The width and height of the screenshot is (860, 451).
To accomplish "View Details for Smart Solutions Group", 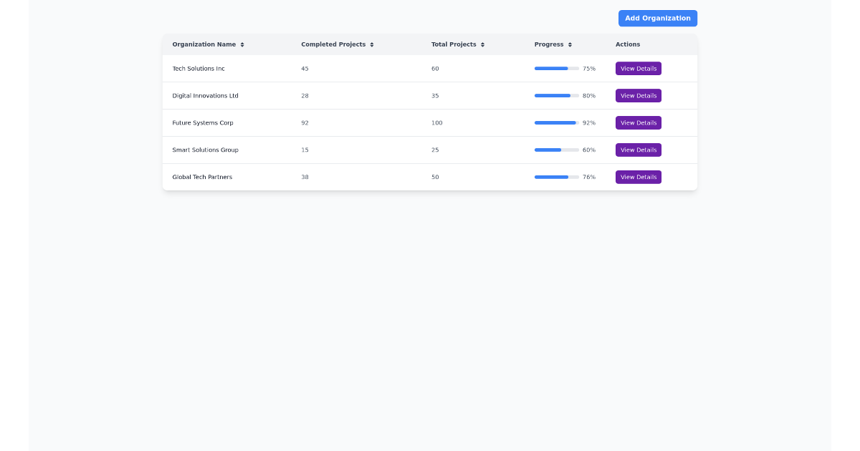I will tap(638, 150).
